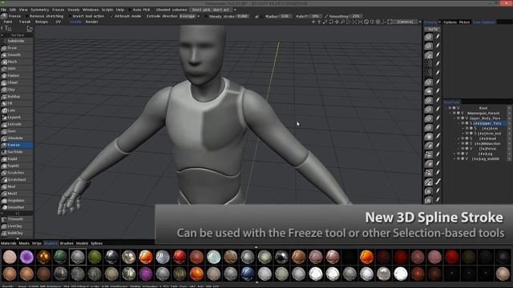
Task: Toggle the Auto Pick checkbox
Action: point(130,10)
